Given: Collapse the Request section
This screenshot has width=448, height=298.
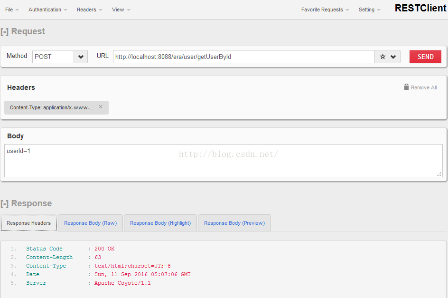Looking at the screenshot, I should [x=4, y=31].
